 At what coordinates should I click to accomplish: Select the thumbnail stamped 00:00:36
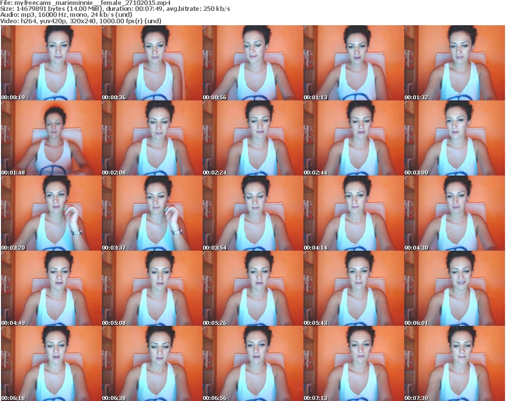pyautogui.click(x=152, y=63)
